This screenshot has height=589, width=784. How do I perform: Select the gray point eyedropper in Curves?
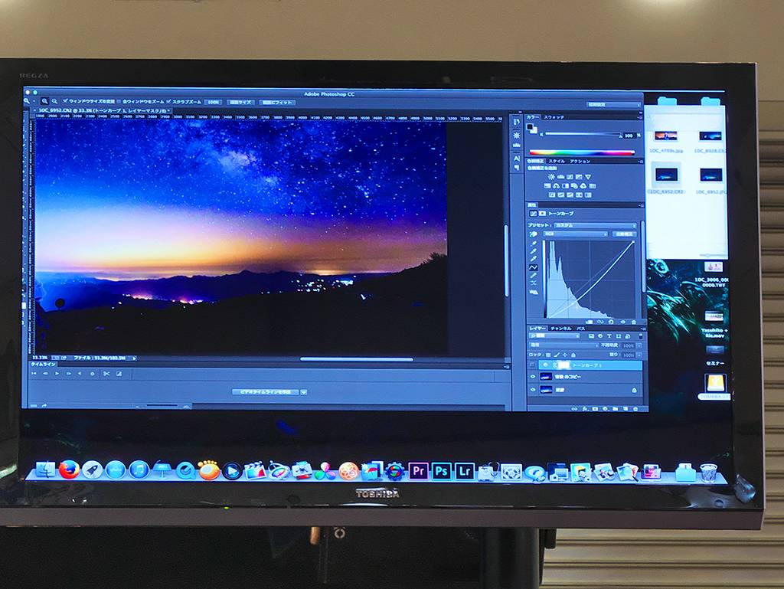click(x=534, y=251)
